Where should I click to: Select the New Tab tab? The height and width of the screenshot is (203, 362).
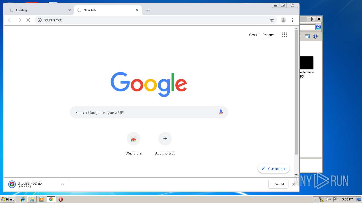pyautogui.click(x=107, y=10)
